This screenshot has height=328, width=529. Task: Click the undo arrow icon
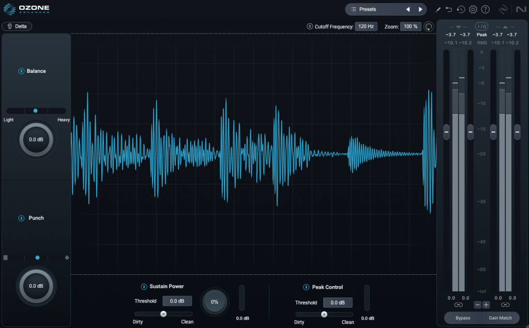coord(449,9)
